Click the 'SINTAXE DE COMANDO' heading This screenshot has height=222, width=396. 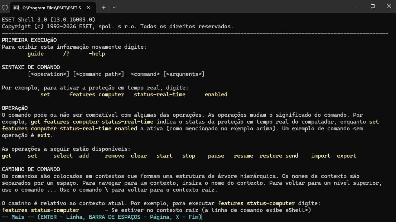pyautogui.click(x=31, y=67)
